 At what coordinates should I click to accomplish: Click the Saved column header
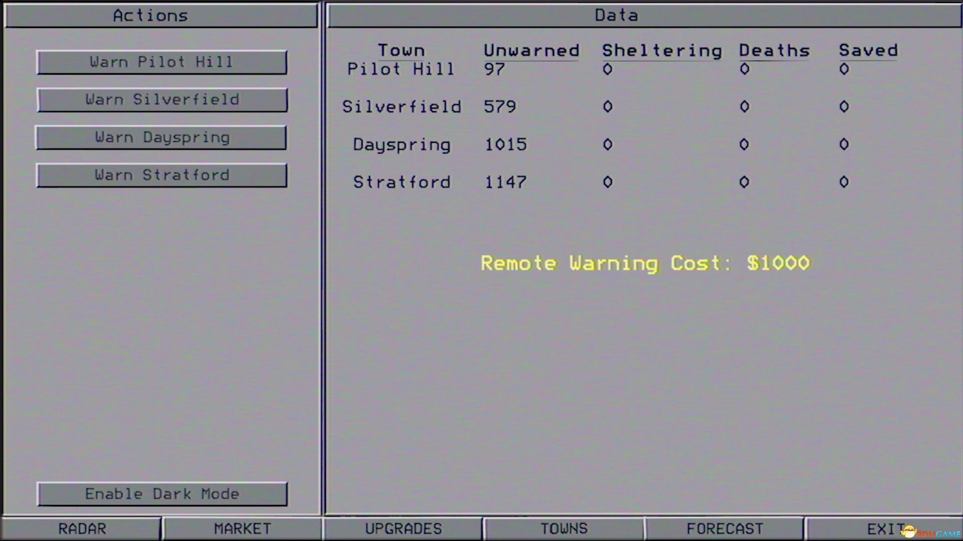point(868,51)
